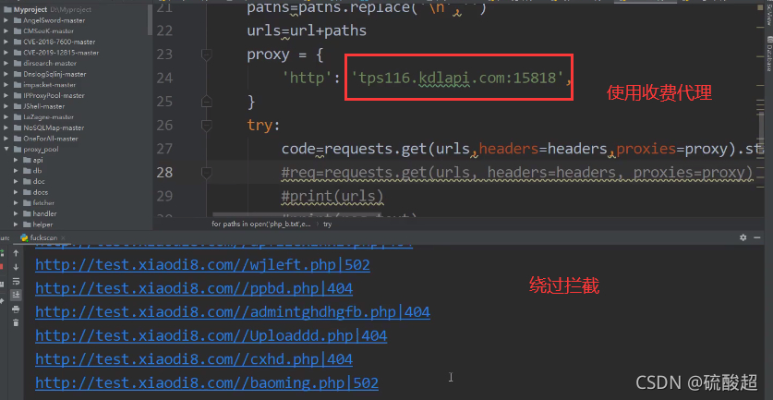The height and width of the screenshot is (400, 773).
Task: Collapse the proxy_pool folder arrow
Action: coord(6,149)
